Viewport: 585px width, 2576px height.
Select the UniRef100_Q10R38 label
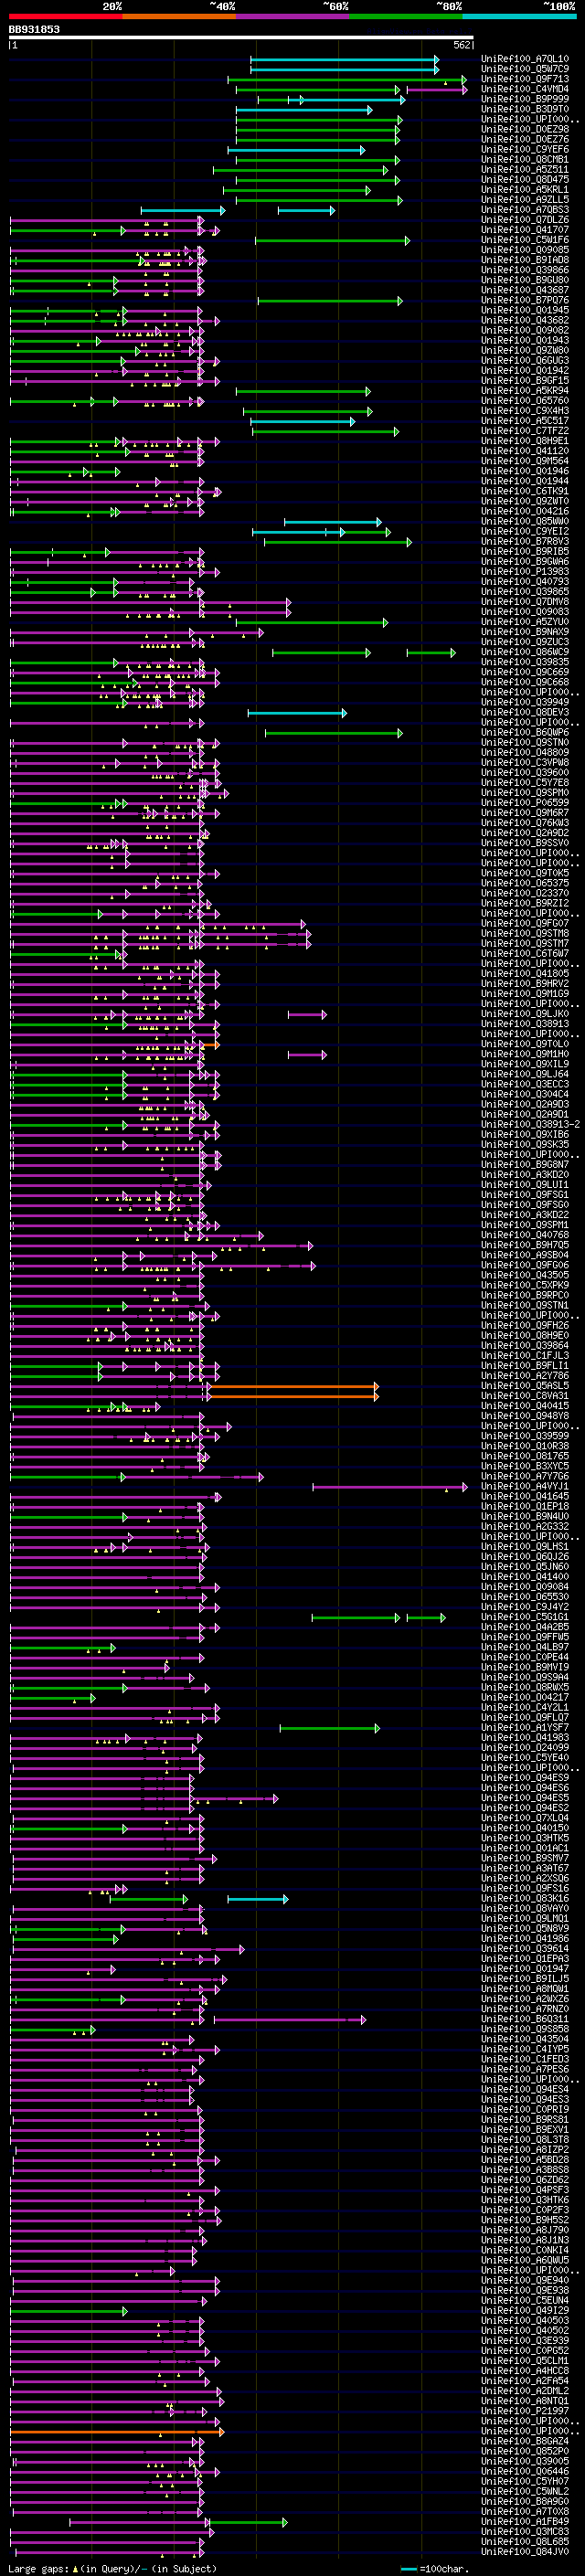coord(525,1446)
